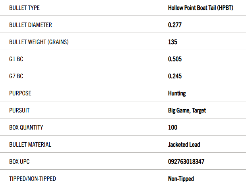
Task: Select the Hunting purpose value
Action: pyautogui.click(x=177, y=93)
